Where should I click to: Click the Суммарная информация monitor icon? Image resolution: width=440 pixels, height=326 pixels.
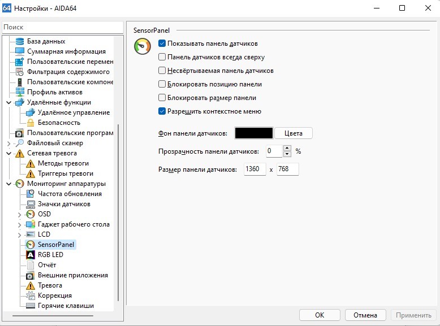point(20,51)
